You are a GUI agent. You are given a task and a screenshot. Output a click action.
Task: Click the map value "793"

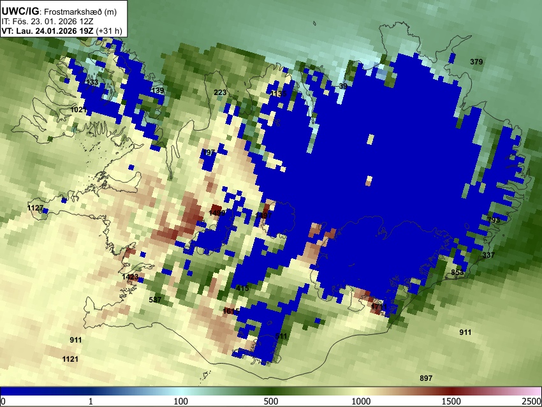[494, 220]
